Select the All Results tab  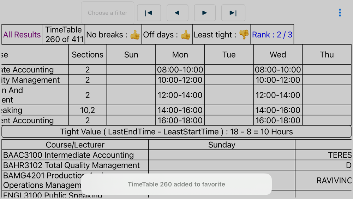22,35
